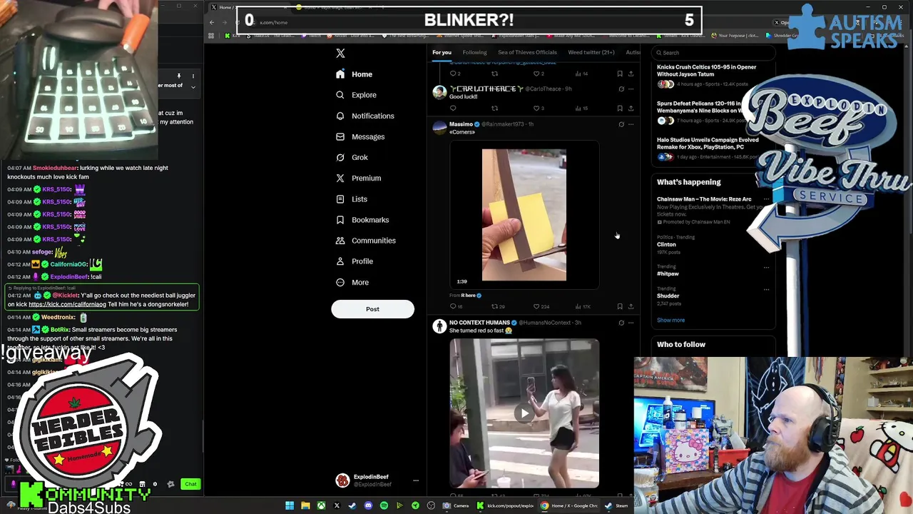Select the For you tab
Viewport: 913px width, 514px height.
click(x=442, y=52)
